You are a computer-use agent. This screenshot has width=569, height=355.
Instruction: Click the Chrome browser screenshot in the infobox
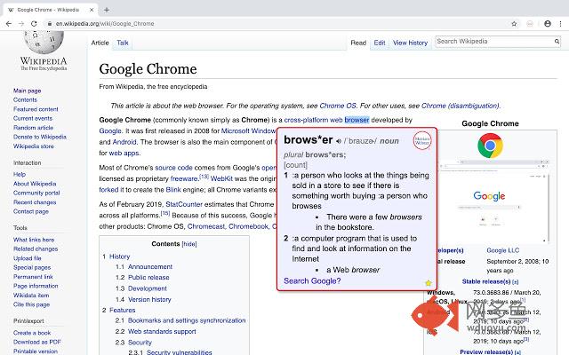pos(493,201)
